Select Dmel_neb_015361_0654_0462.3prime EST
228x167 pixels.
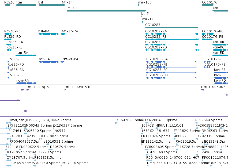pos(40,120)
